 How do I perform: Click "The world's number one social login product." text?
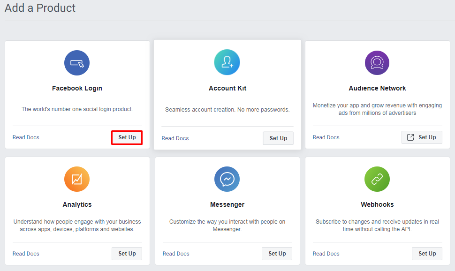coord(77,109)
